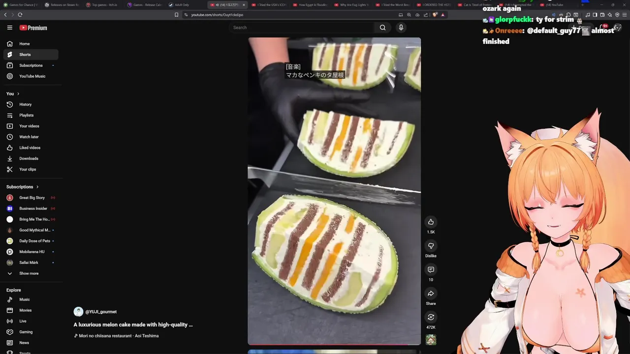Seek using the red Short progress bar
The image size is (630, 354).
click(x=334, y=345)
